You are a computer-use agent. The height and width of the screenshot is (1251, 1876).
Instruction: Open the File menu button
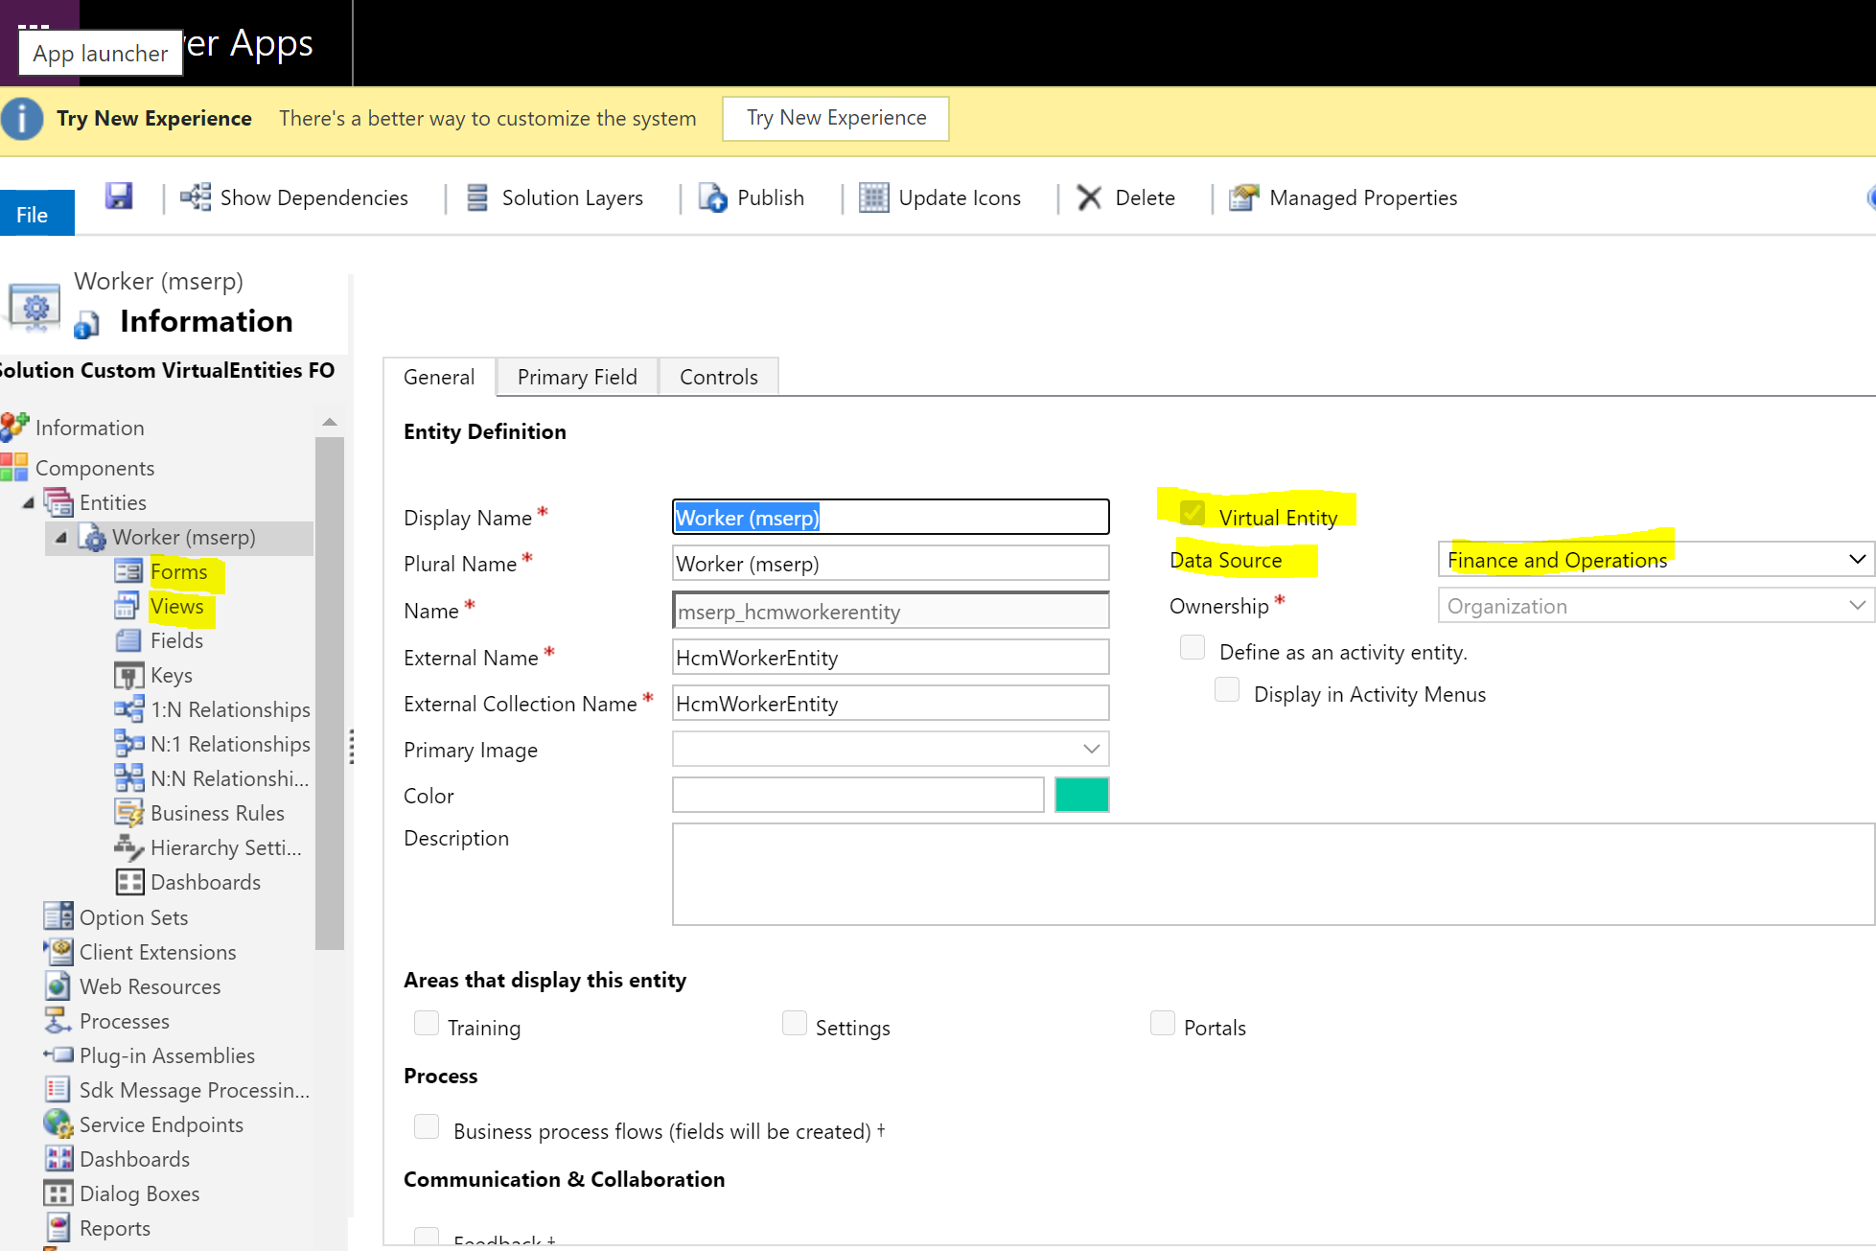[33, 215]
